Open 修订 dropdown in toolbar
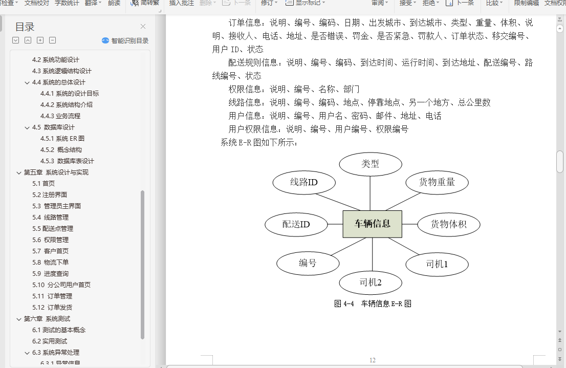 [269, 3]
